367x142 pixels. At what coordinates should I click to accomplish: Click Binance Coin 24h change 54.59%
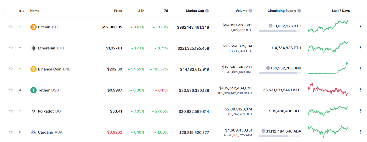(x=136, y=69)
